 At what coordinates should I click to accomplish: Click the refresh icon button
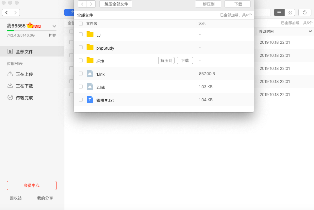pyautogui.click(x=305, y=12)
